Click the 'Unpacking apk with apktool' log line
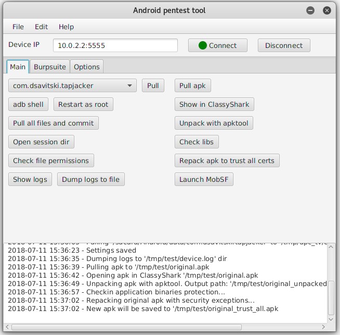The width and height of the screenshot is (340, 335). tap(167, 283)
